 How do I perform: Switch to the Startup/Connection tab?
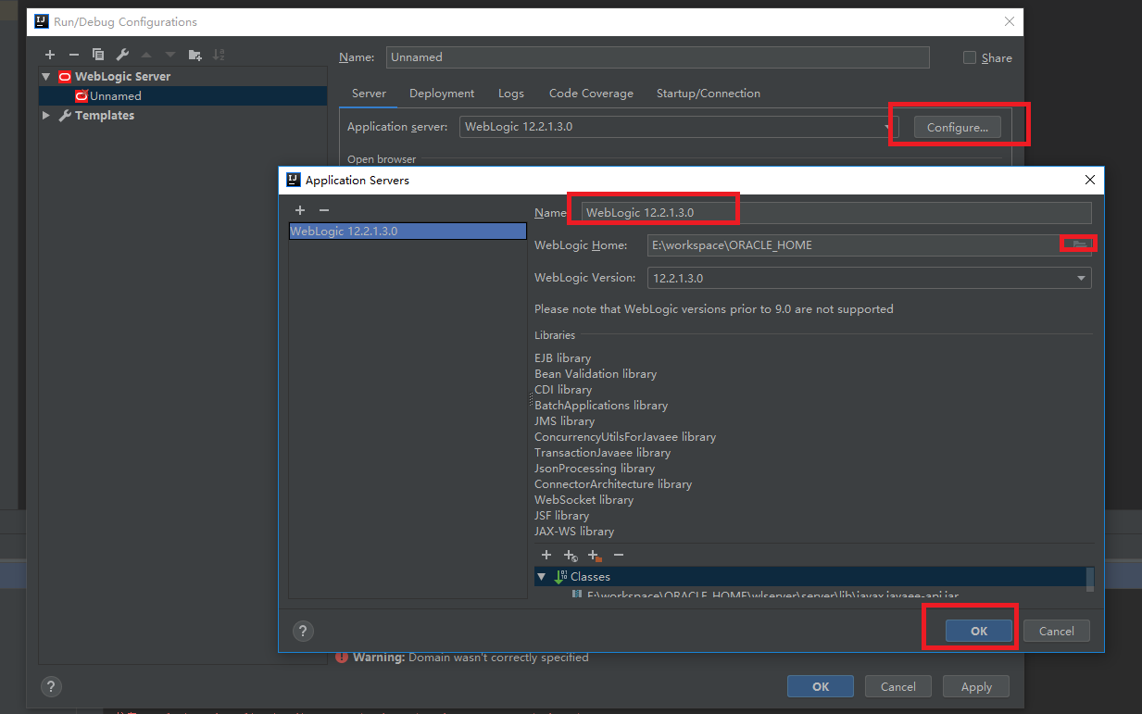click(x=709, y=94)
